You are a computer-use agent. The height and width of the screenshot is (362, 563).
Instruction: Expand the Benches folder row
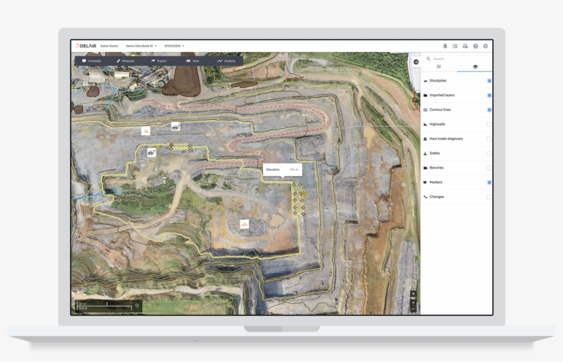coord(457,168)
